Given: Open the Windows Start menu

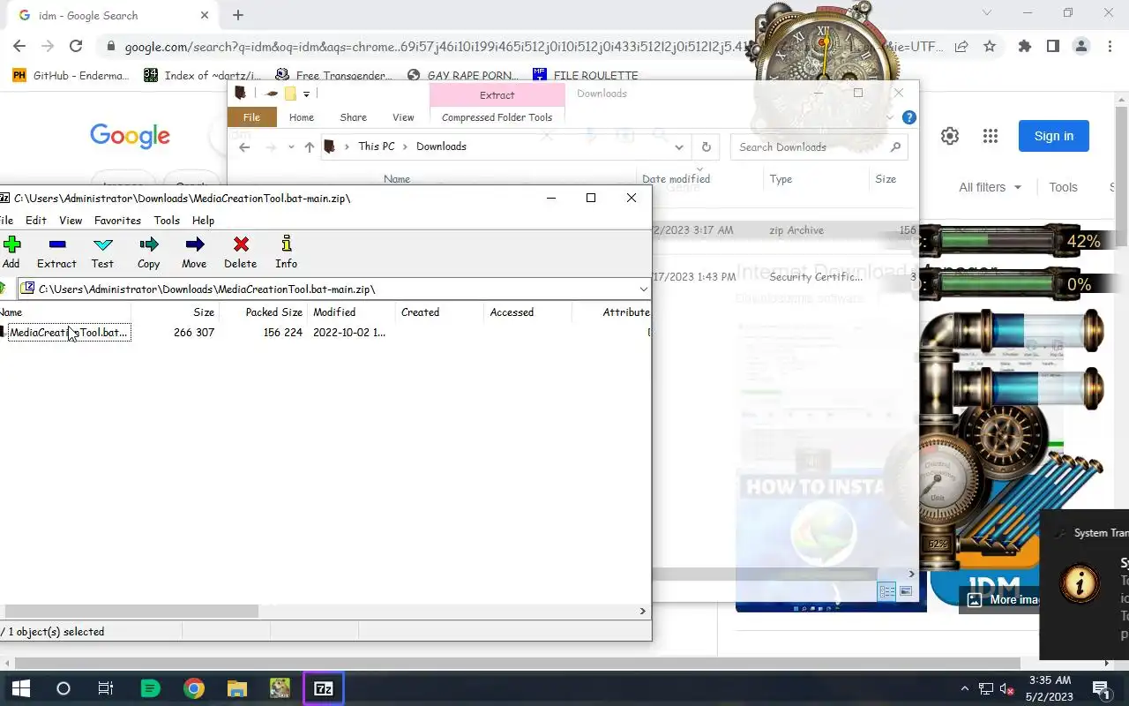Looking at the screenshot, I should click(20, 688).
